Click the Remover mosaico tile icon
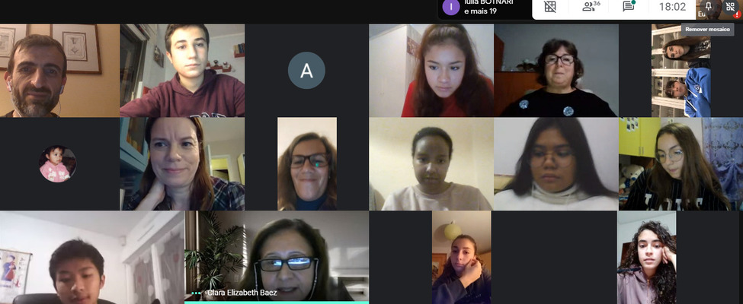This screenshot has width=743, height=304. pyautogui.click(x=730, y=7)
